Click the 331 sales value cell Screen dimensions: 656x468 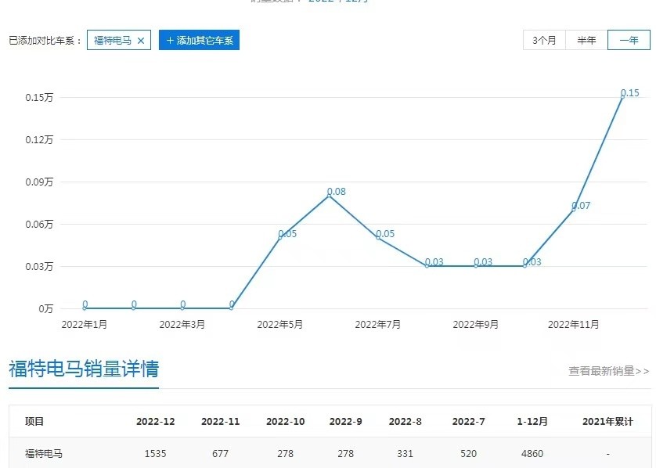[405, 453]
